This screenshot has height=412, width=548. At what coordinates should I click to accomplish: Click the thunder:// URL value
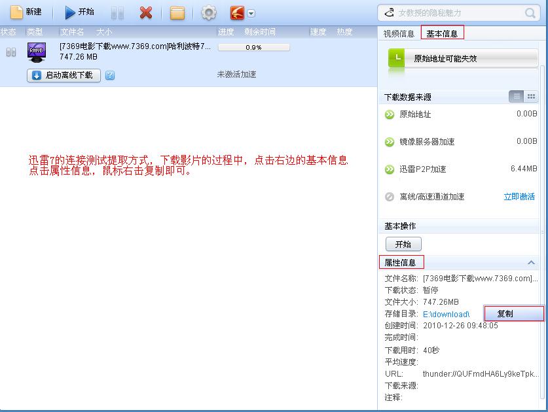click(x=481, y=374)
